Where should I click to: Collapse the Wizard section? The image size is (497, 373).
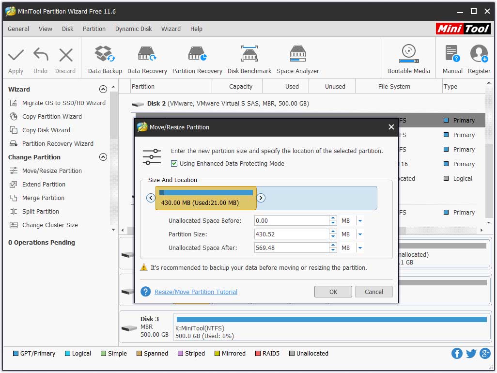coord(103,89)
